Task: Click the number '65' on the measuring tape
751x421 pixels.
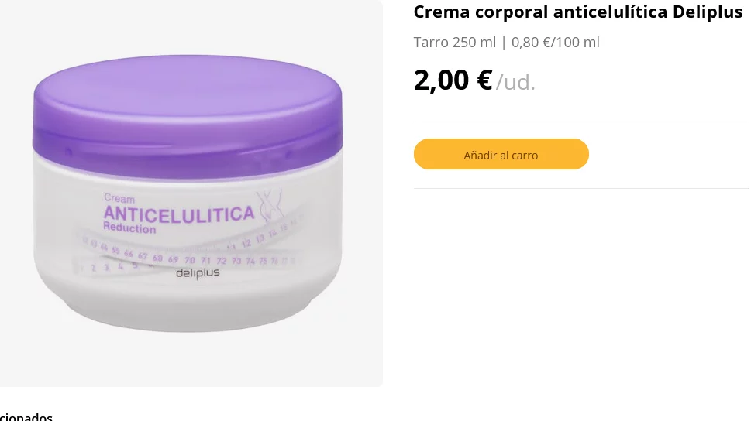Action: (x=115, y=250)
